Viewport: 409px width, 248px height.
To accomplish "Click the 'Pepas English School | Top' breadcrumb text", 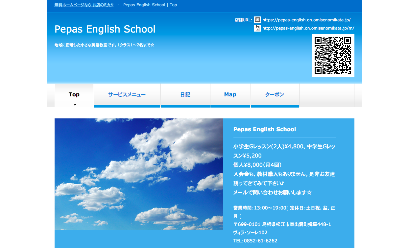I will pos(150,5).
